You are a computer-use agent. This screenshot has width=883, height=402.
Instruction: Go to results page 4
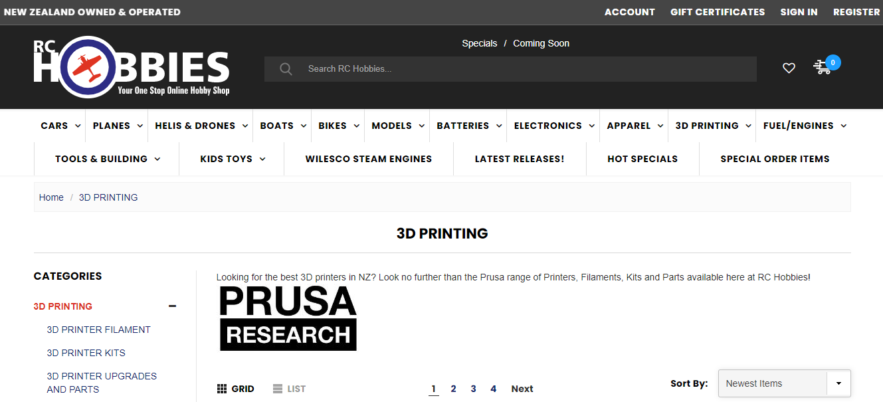(494, 389)
